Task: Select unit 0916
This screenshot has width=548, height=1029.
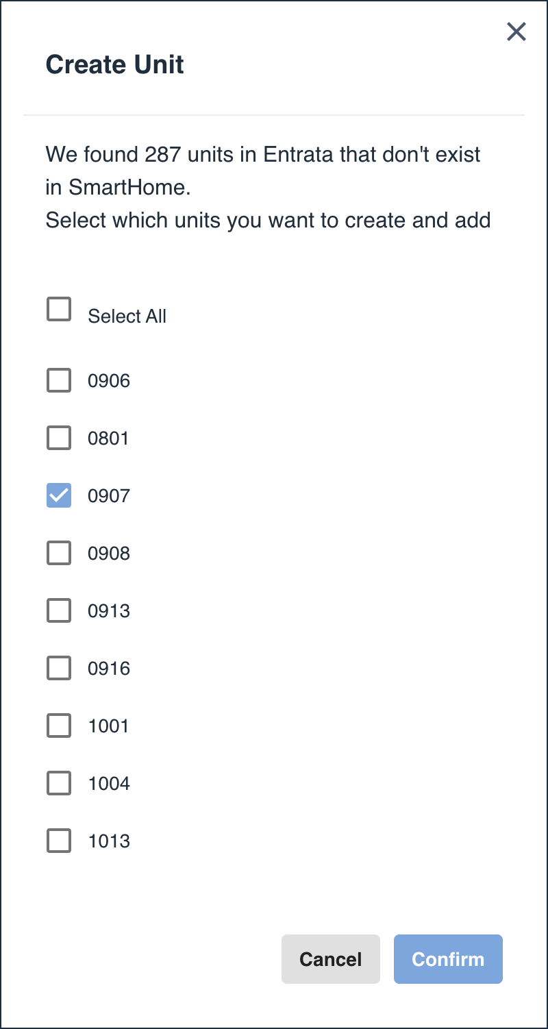Action: tap(59, 668)
